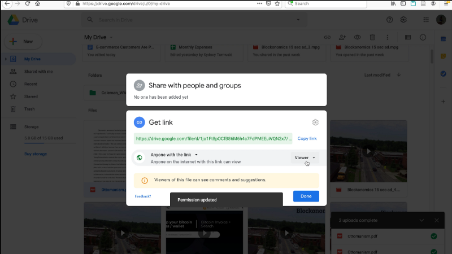Open more actions vertical dots in toolbar
Image resolution: width=452 pixels, height=254 pixels.
pos(388,37)
